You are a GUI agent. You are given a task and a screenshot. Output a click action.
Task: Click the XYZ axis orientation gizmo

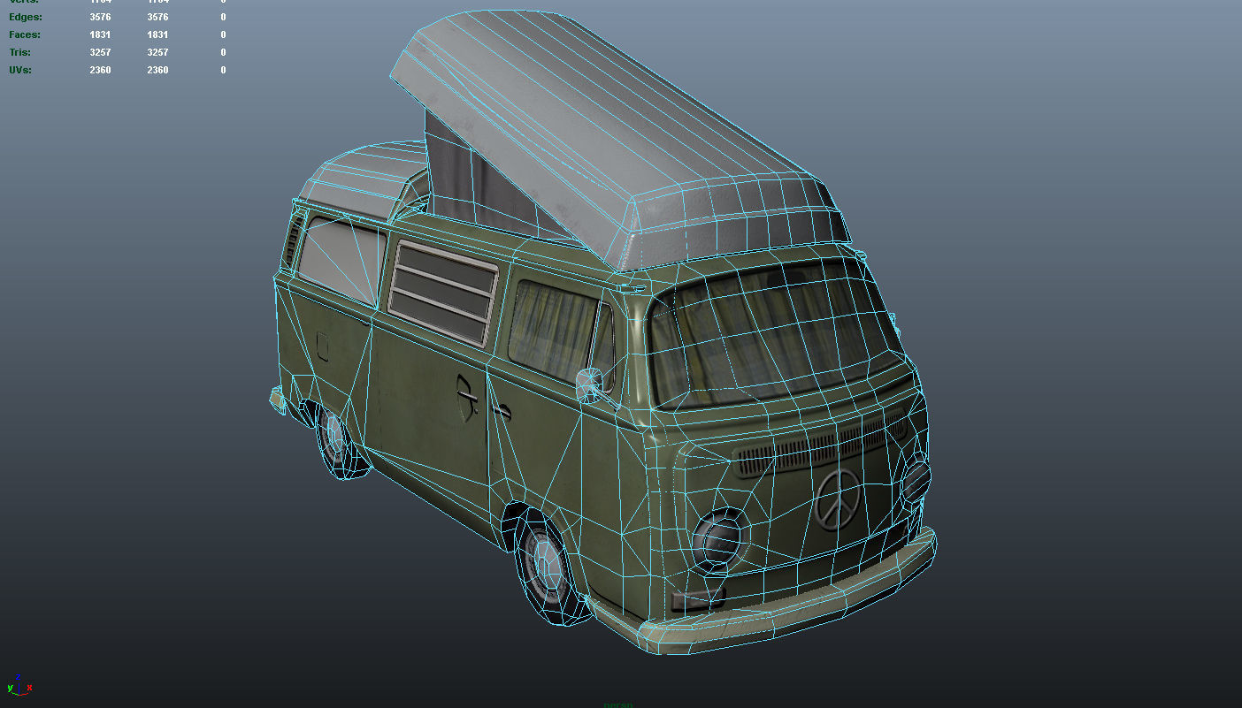coord(19,685)
